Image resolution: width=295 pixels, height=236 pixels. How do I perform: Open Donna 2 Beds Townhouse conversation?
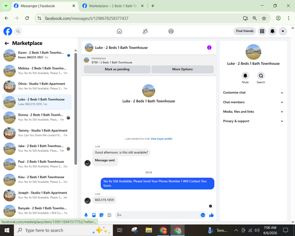click(x=37, y=117)
